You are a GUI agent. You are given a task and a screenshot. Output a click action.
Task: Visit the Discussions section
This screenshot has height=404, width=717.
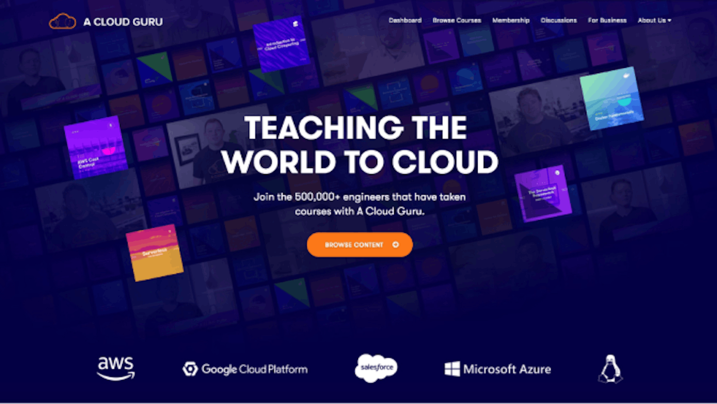[559, 20]
